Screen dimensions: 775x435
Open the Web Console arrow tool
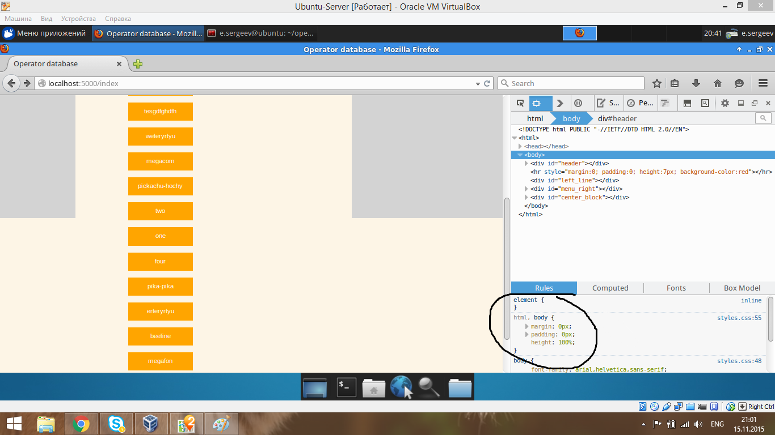pos(560,103)
